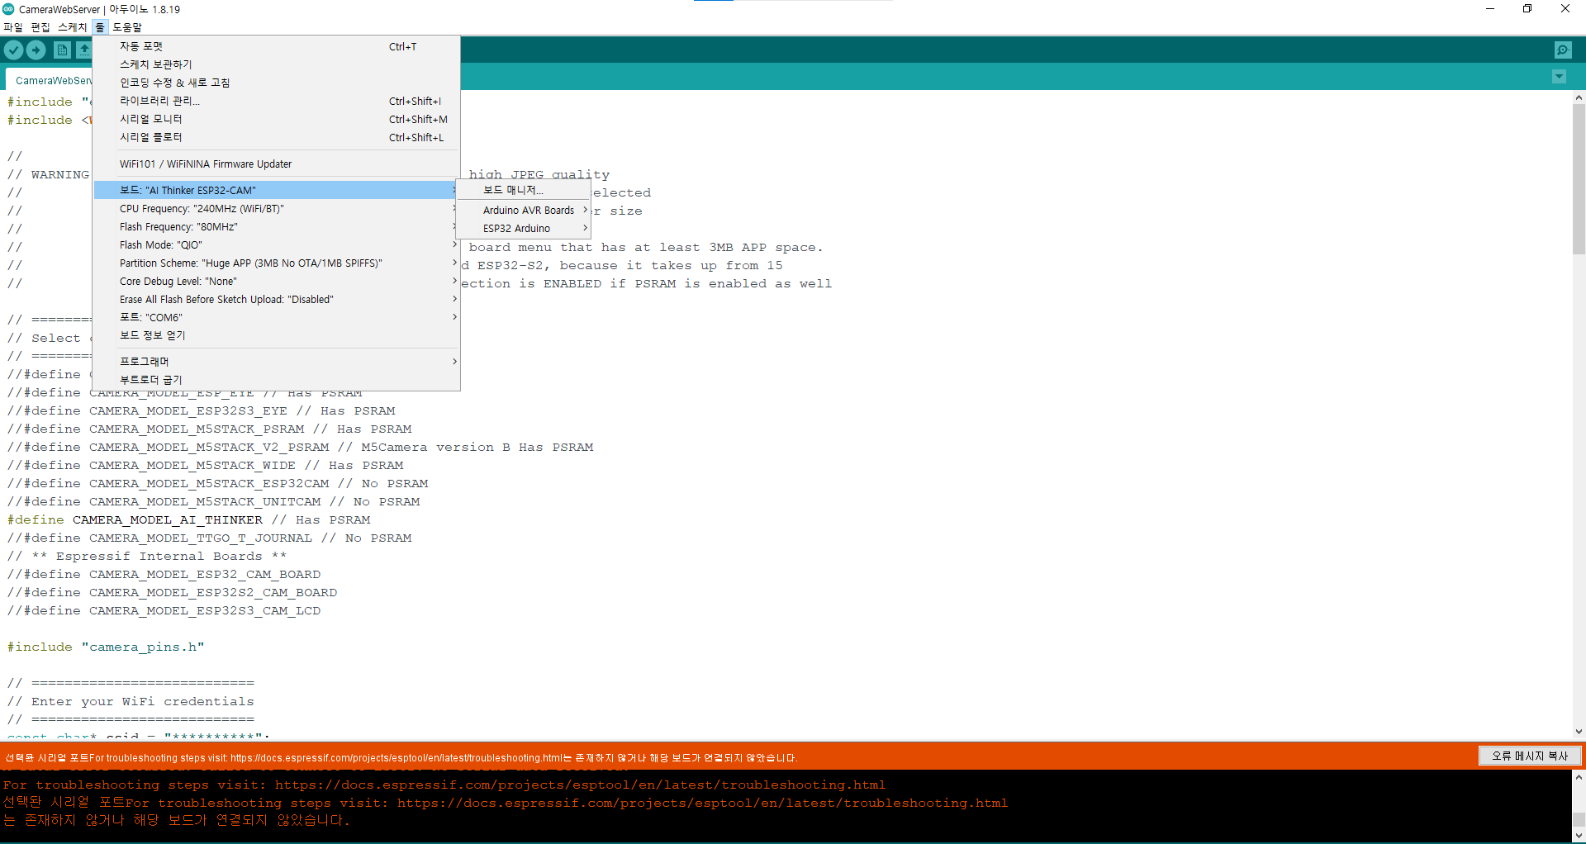Choose 시리얼 모니터 from the Tools menu
This screenshot has width=1586, height=844.
click(x=150, y=120)
